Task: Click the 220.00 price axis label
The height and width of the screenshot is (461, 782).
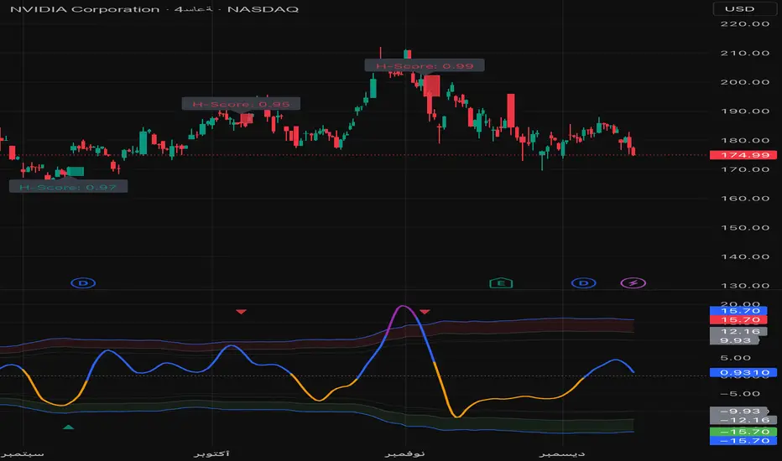Action: tap(744, 24)
